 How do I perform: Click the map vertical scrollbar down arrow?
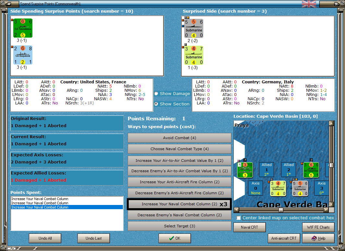pos(331,204)
